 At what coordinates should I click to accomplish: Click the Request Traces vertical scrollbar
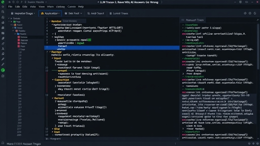[258, 46]
